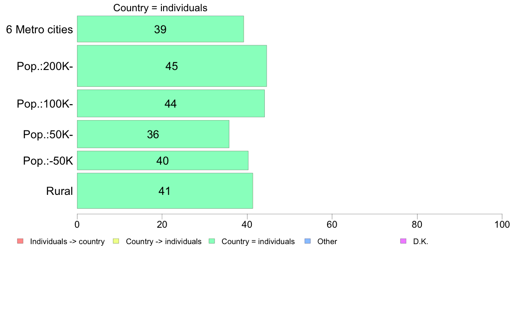This screenshot has height=318, width=514.
Task: Click the red Individuals -> country legend swatch
Action: pyautogui.click(x=20, y=242)
